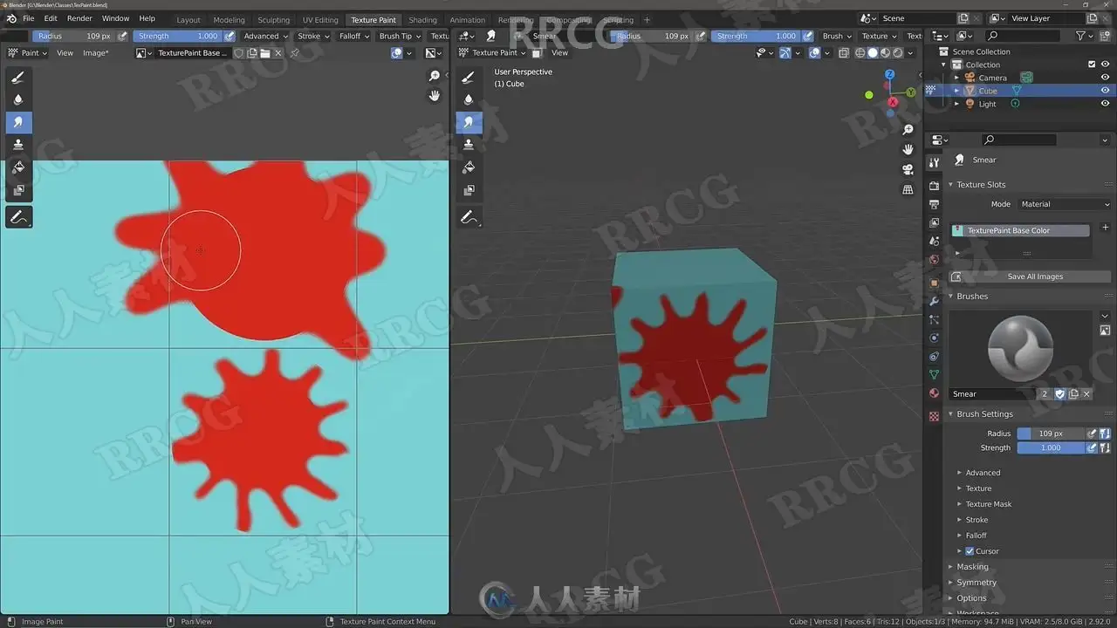Click the pan hand icon in 3D viewport
Screen dimensions: 1117x628
908,149
